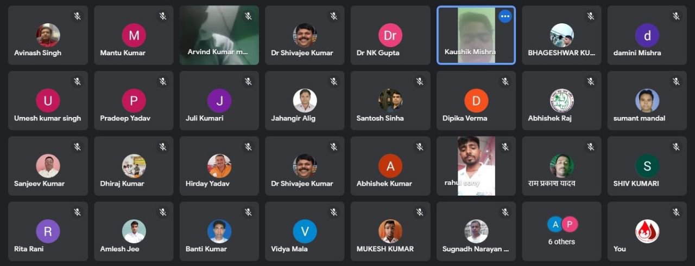Open more options on Kaushik Mishra tile

505,16
